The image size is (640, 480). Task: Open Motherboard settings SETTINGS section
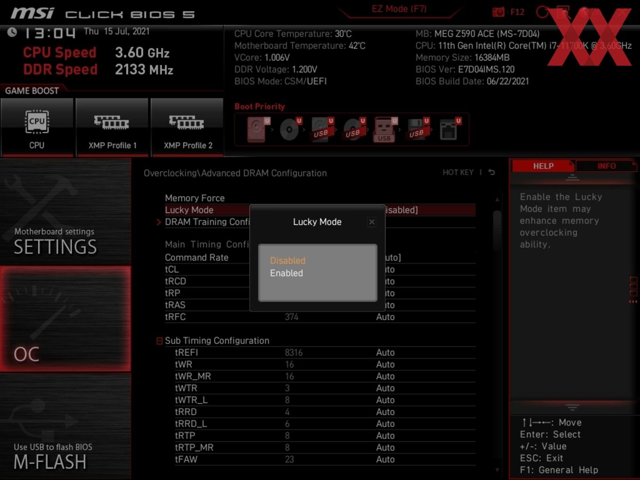coord(65,212)
